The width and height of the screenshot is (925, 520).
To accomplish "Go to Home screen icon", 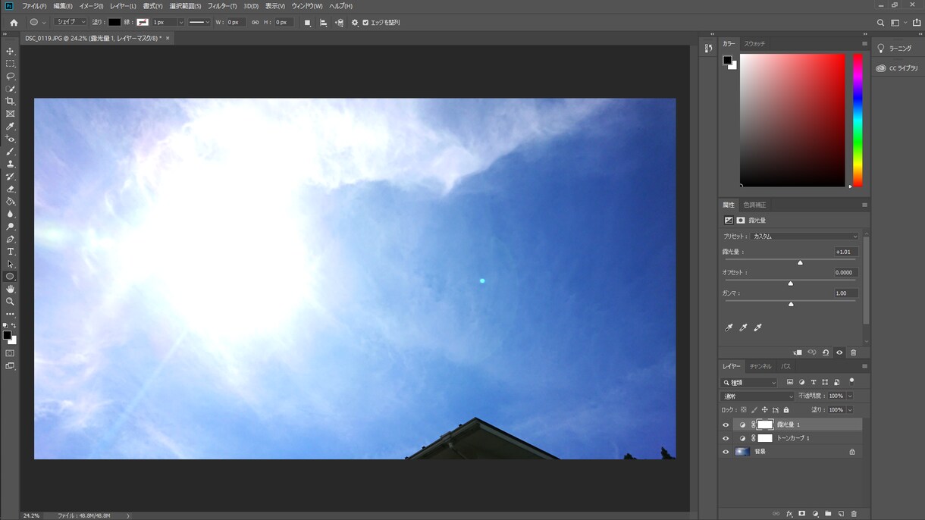I will [14, 23].
